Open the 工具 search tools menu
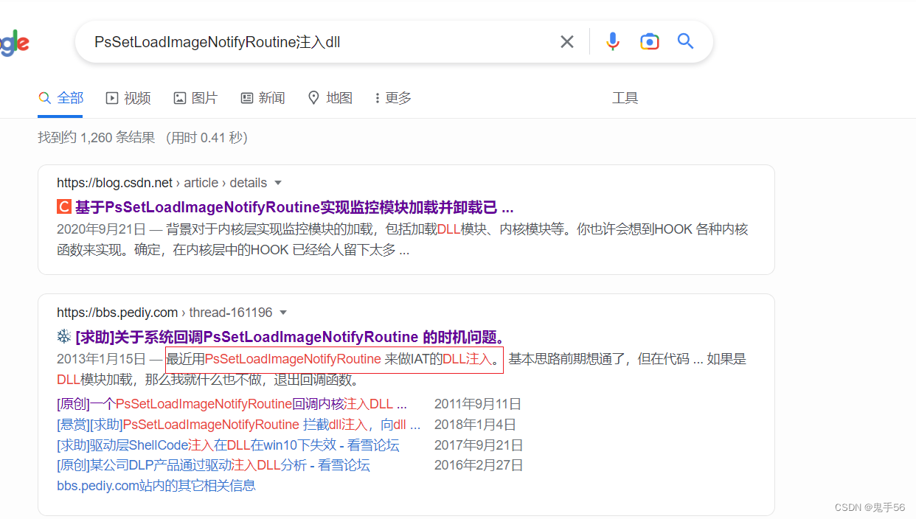 (625, 97)
